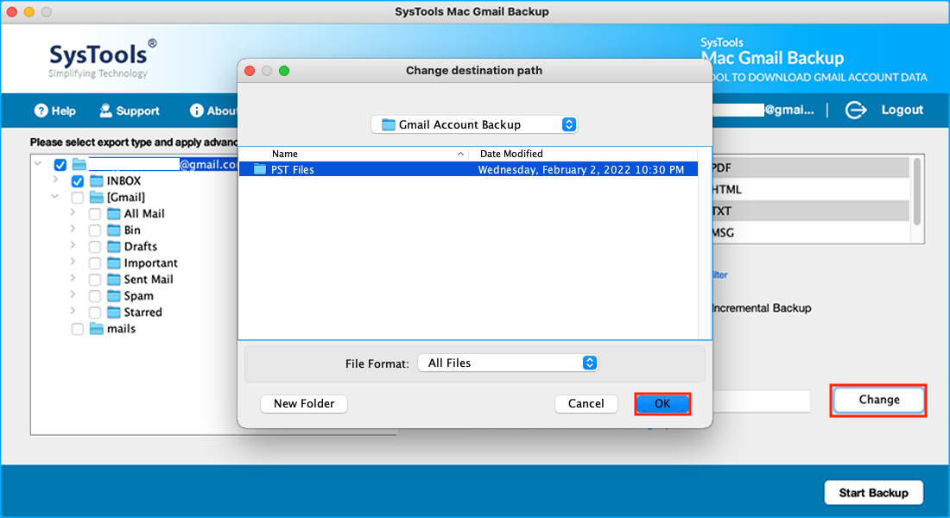Check the Starred checkbox
Screen dimensions: 950x518
95,312
